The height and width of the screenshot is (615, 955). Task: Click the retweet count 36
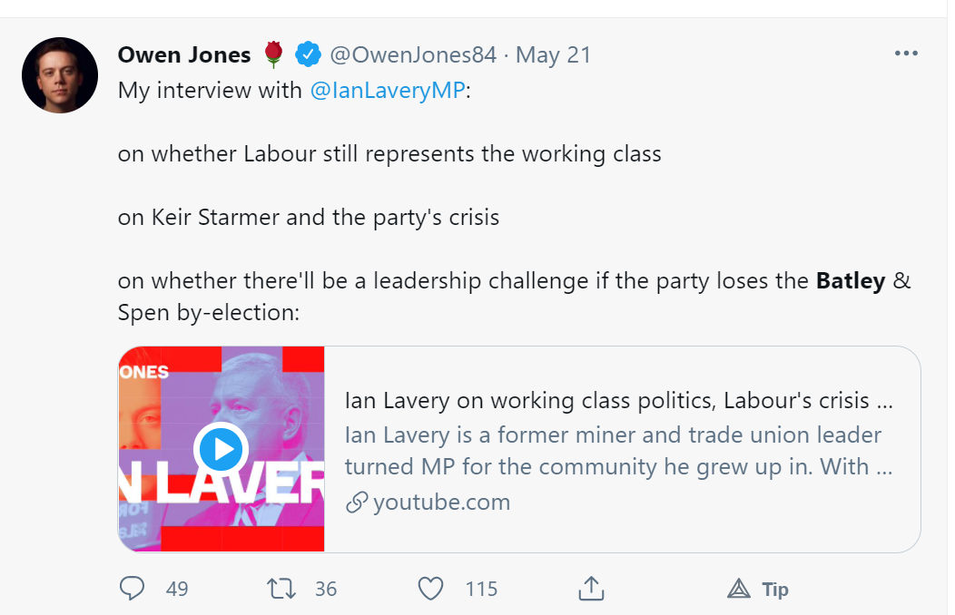[x=326, y=590]
